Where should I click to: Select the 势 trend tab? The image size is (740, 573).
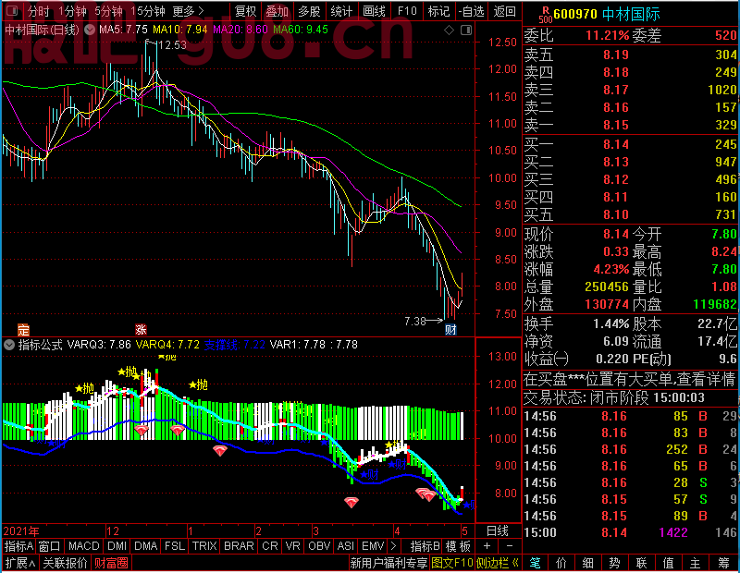(x=614, y=563)
